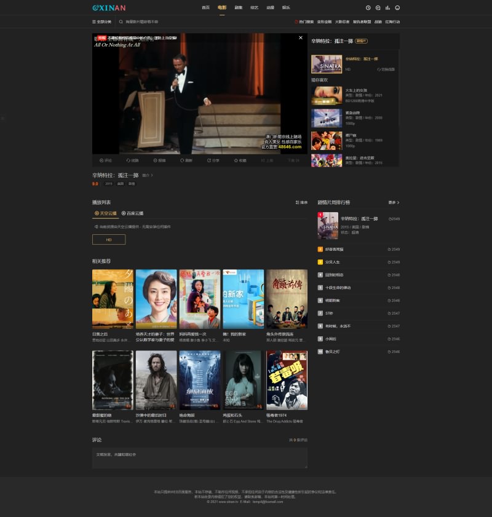Select the 剧集 series nav item
492x517 pixels.
[x=239, y=7]
